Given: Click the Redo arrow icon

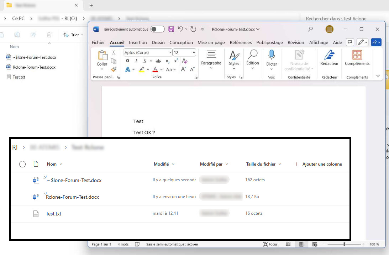Looking at the screenshot, I should (193, 29).
